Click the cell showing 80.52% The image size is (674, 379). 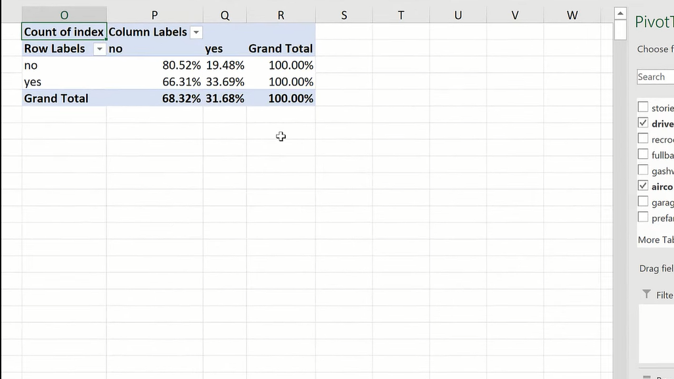tap(155, 65)
